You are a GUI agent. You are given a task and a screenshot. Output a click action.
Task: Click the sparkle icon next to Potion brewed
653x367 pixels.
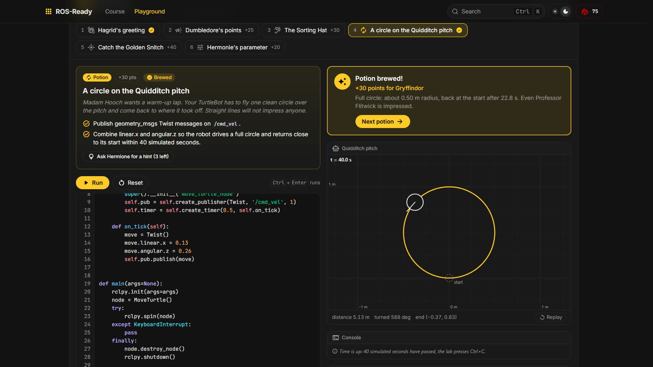click(x=342, y=82)
